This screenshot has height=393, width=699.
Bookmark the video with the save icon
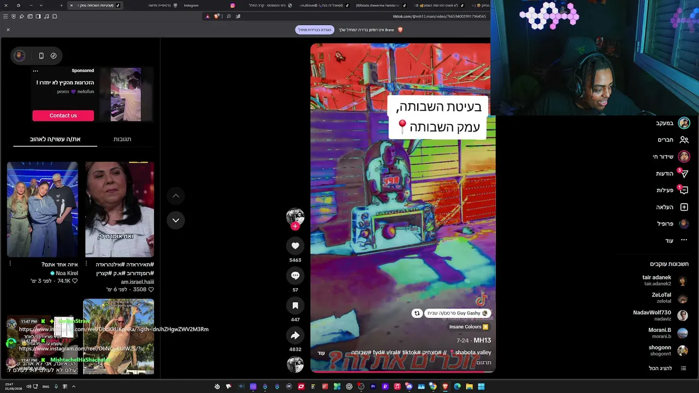[295, 306]
